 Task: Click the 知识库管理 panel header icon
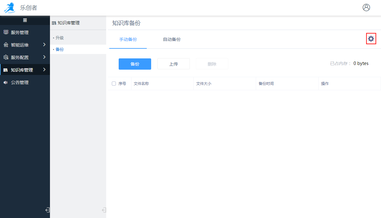pyautogui.click(x=54, y=22)
